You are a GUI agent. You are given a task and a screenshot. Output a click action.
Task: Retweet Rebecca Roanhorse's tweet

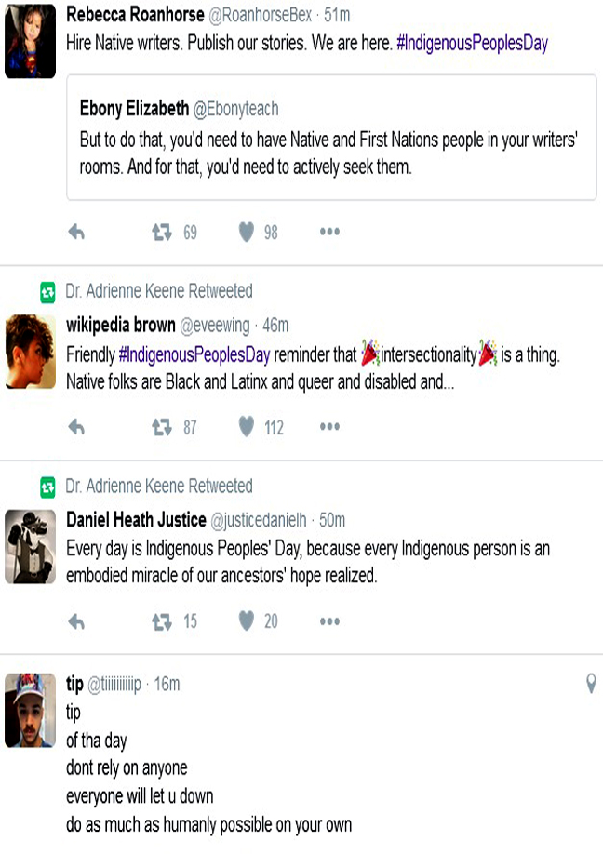point(162,233)
